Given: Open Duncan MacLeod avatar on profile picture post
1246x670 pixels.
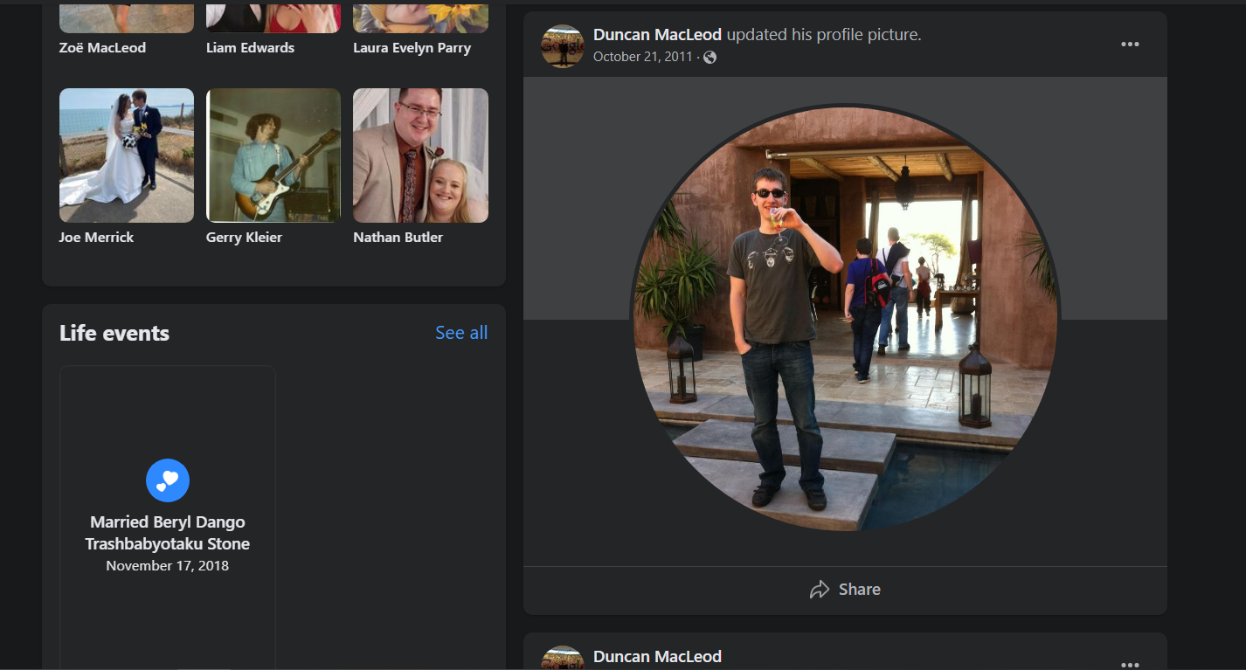Looking at the screenshot, I should 563,45.
